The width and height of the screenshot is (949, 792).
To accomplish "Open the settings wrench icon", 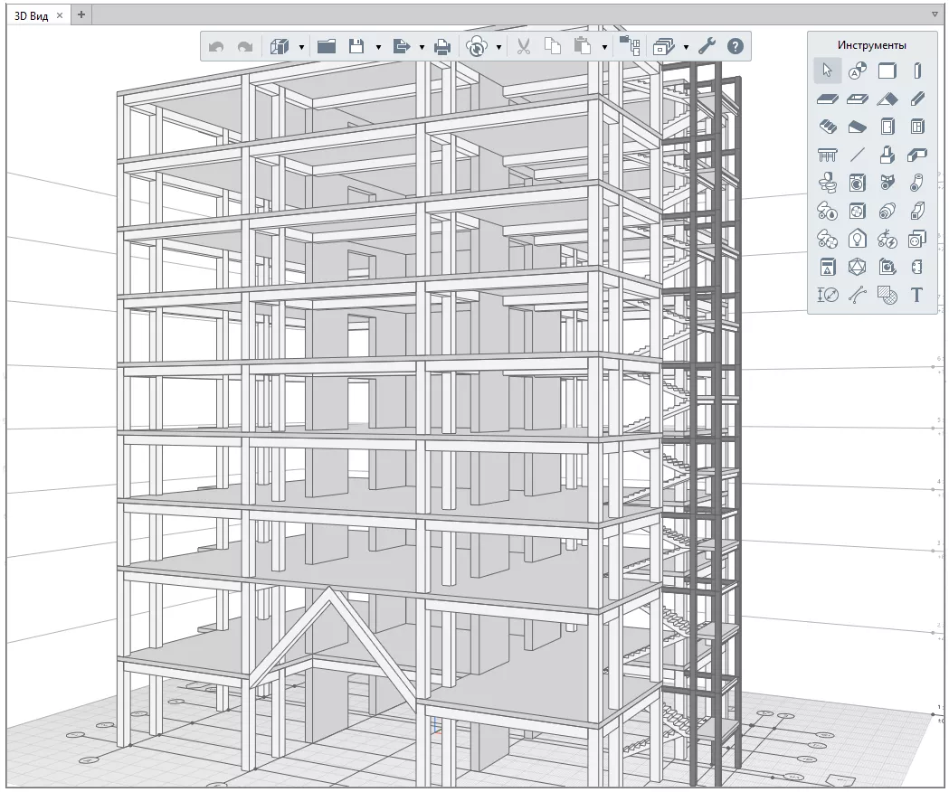I will click(707, 46).
